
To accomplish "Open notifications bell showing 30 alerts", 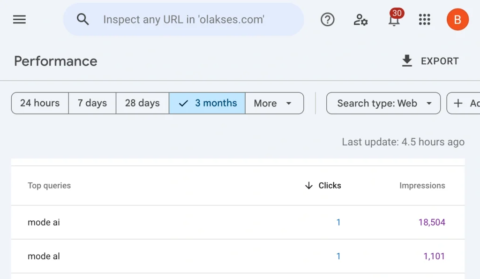I will coord(393,20).
